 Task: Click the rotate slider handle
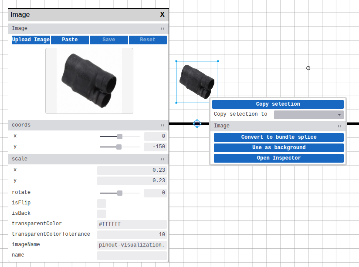(x=120, y=192)
